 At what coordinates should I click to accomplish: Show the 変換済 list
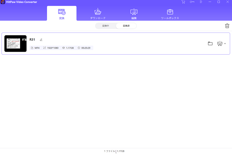point(126,26)
